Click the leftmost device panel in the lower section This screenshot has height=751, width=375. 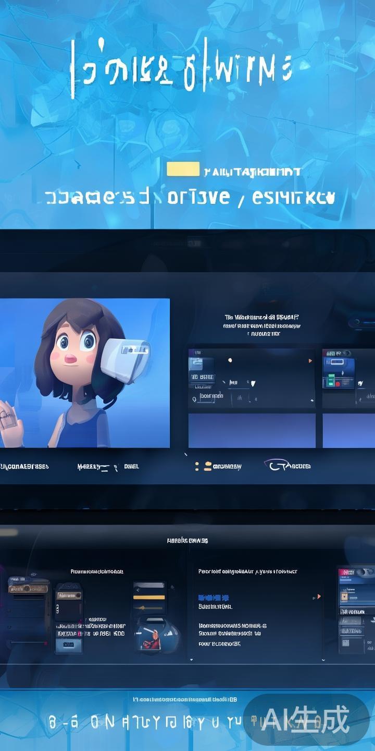29,605
